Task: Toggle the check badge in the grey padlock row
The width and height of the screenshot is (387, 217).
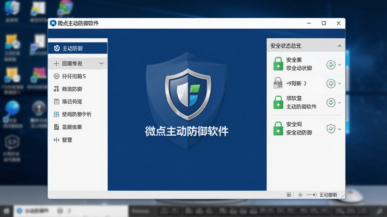Action: tap(331, 83)
